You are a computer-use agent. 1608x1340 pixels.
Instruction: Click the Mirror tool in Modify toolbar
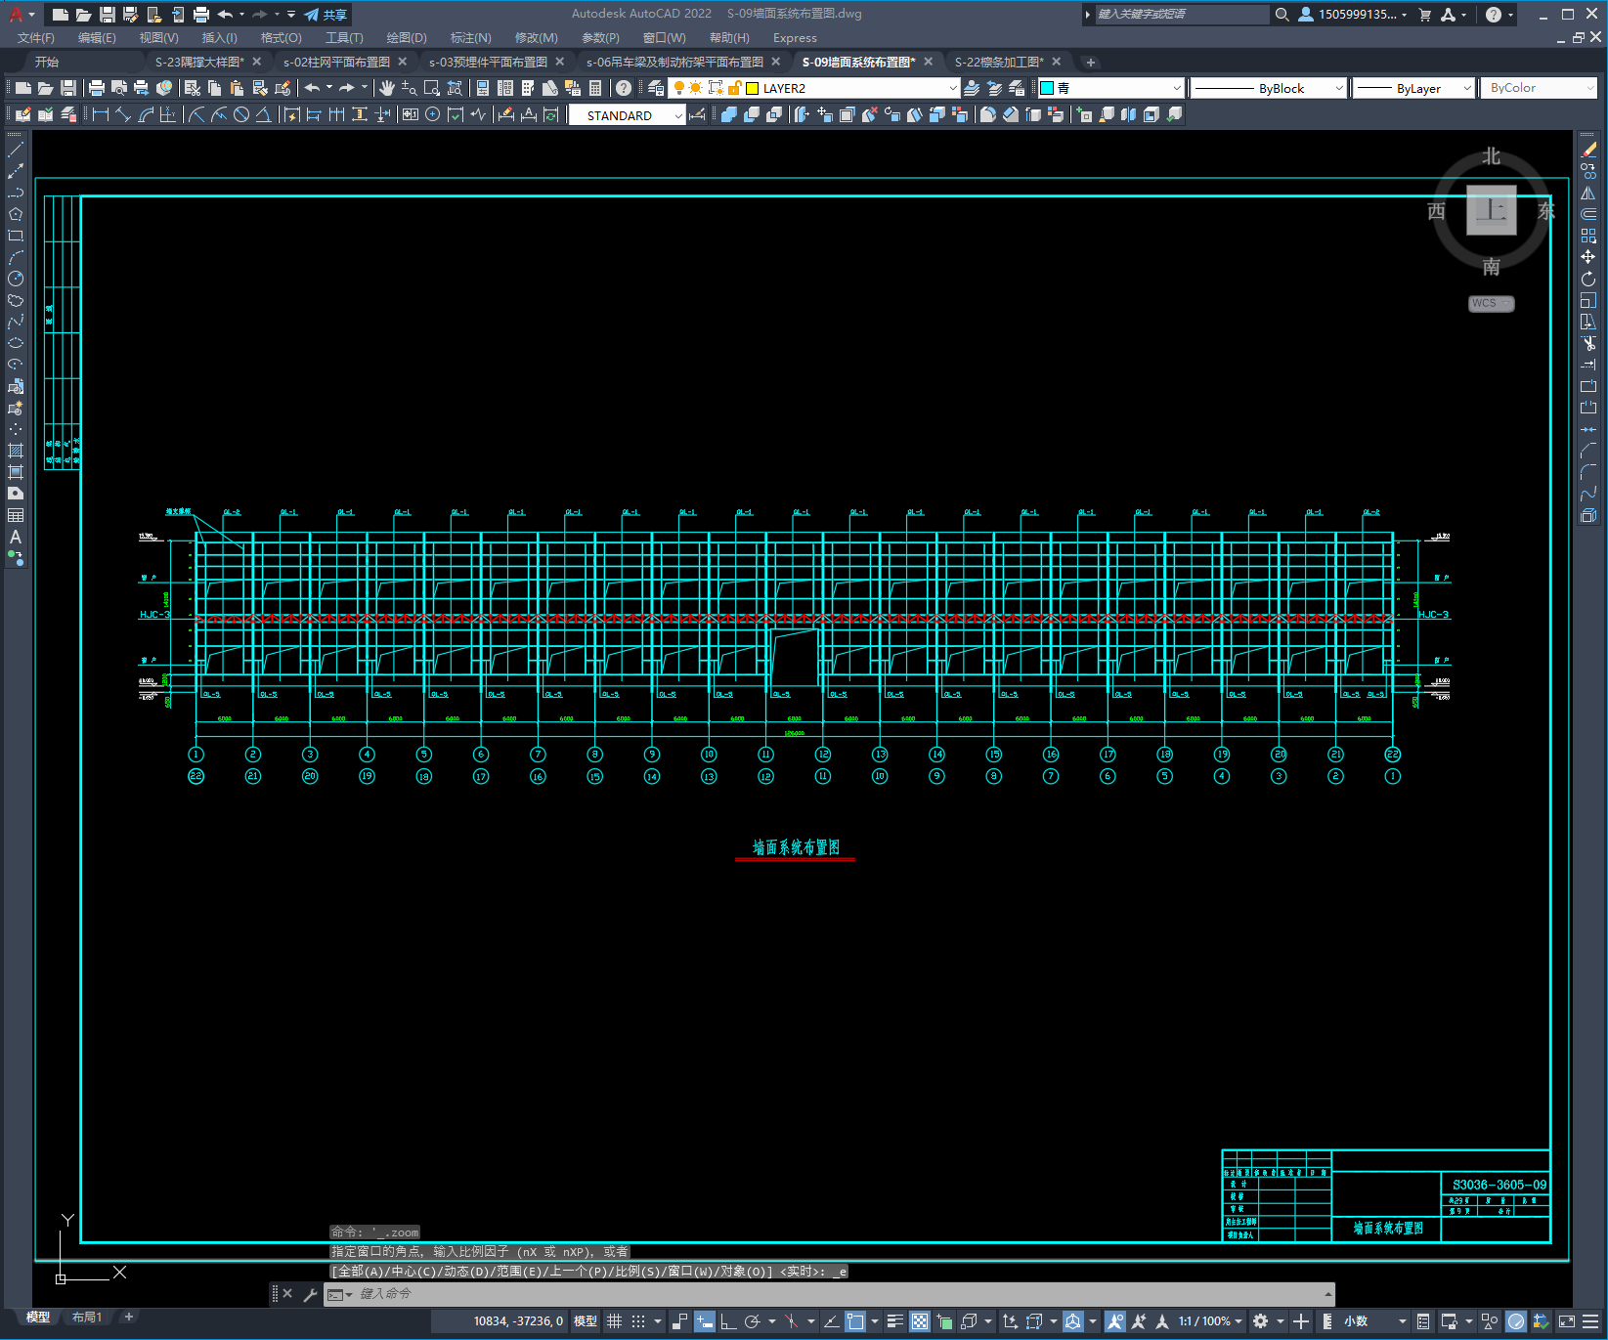pyautogui.click(x=1588, y=194)
